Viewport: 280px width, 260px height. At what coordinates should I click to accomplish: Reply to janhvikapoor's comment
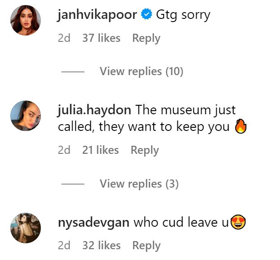click(x=146, y=38)
